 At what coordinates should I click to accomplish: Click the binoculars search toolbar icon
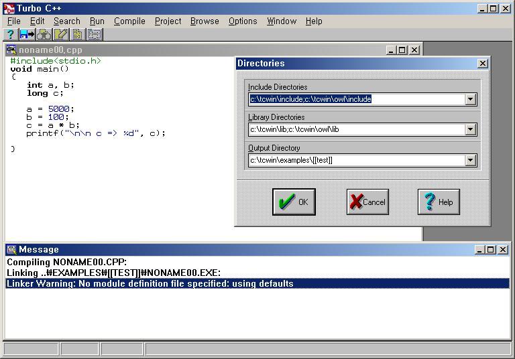point(44,34)
